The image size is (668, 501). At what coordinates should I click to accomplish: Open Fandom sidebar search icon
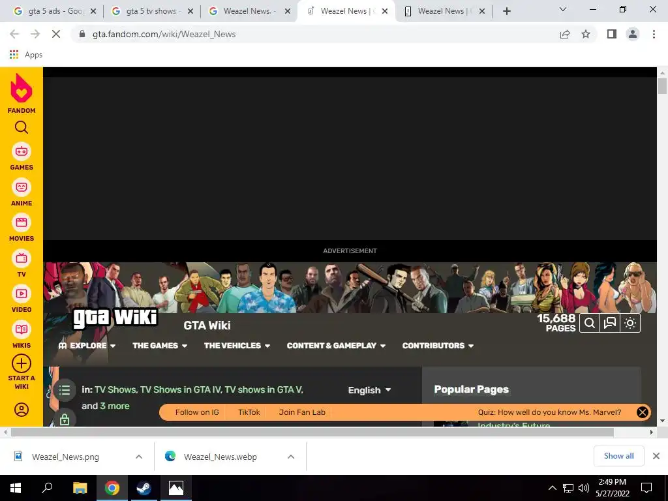[x=22, y=127]
